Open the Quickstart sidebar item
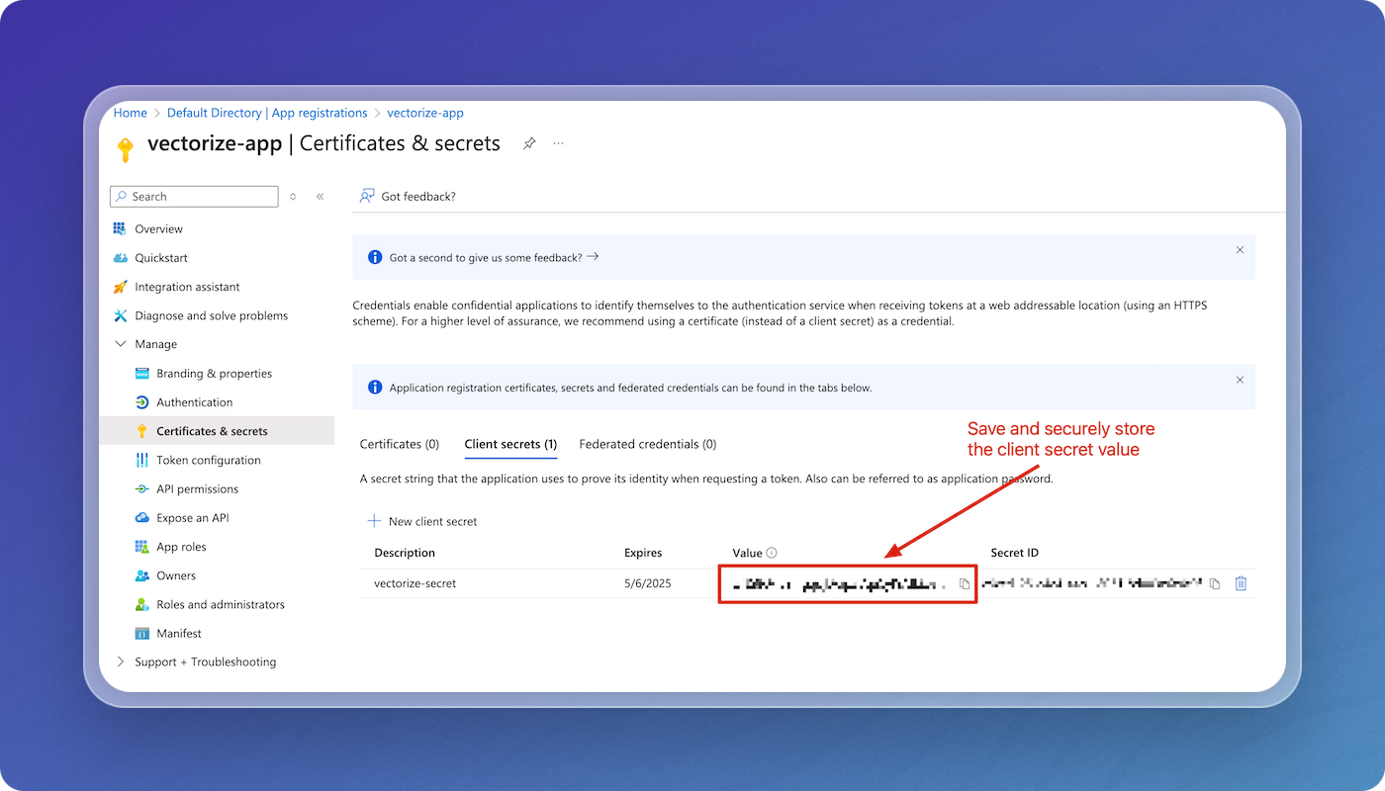 click(x=161, y=258)
